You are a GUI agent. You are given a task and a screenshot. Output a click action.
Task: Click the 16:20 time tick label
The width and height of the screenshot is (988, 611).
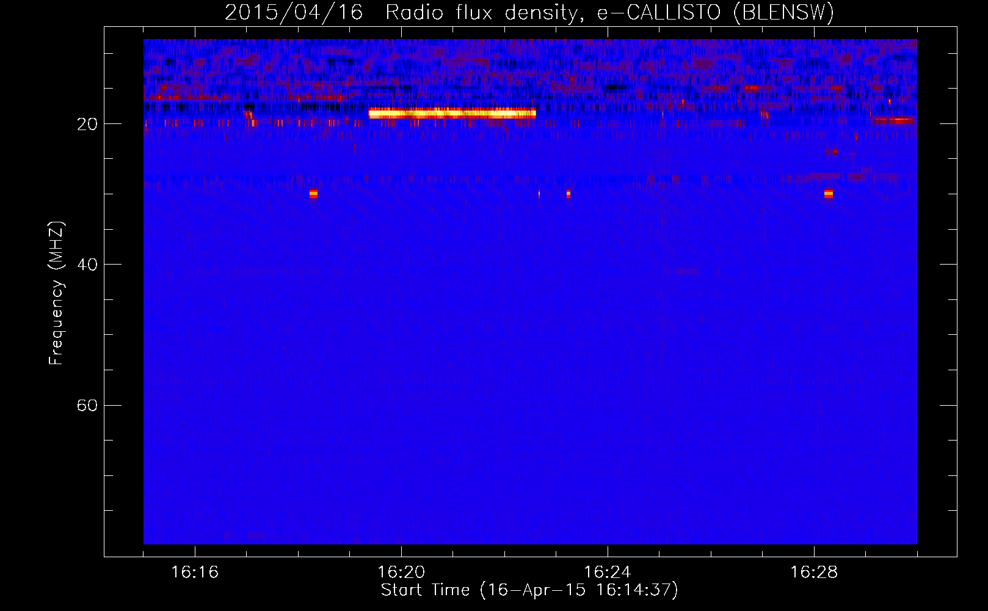401,573
